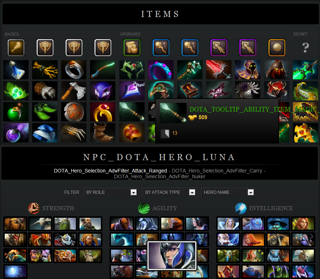Expand the By Role filter dropdown
This screenshot has width=320, height=279.
click(111, 192)
